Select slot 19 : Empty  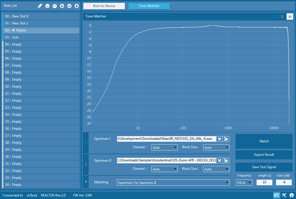(41, 150)
